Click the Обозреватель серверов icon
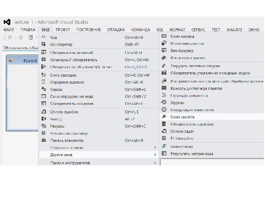Screen dimensions: 265x198 coord(164,124)
